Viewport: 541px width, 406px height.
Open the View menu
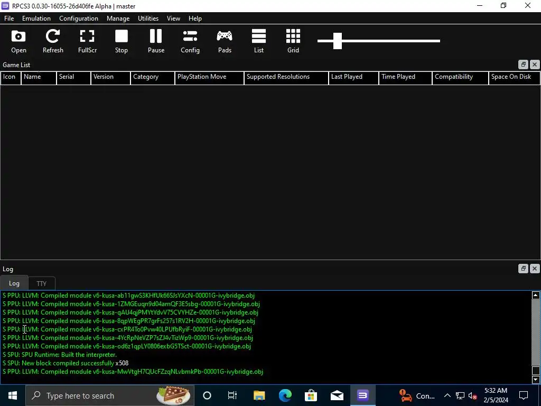pyautogui.click(x=173, y=19)
